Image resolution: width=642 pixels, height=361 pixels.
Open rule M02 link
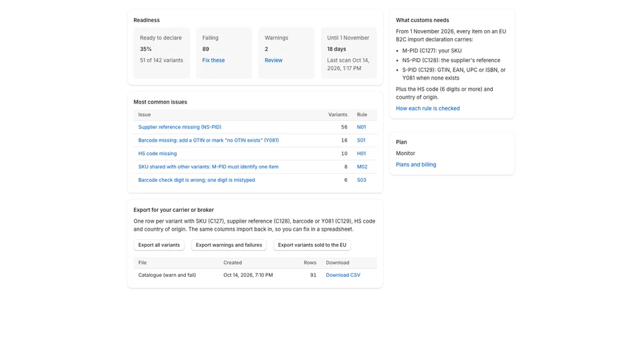(x=362, y=166)
